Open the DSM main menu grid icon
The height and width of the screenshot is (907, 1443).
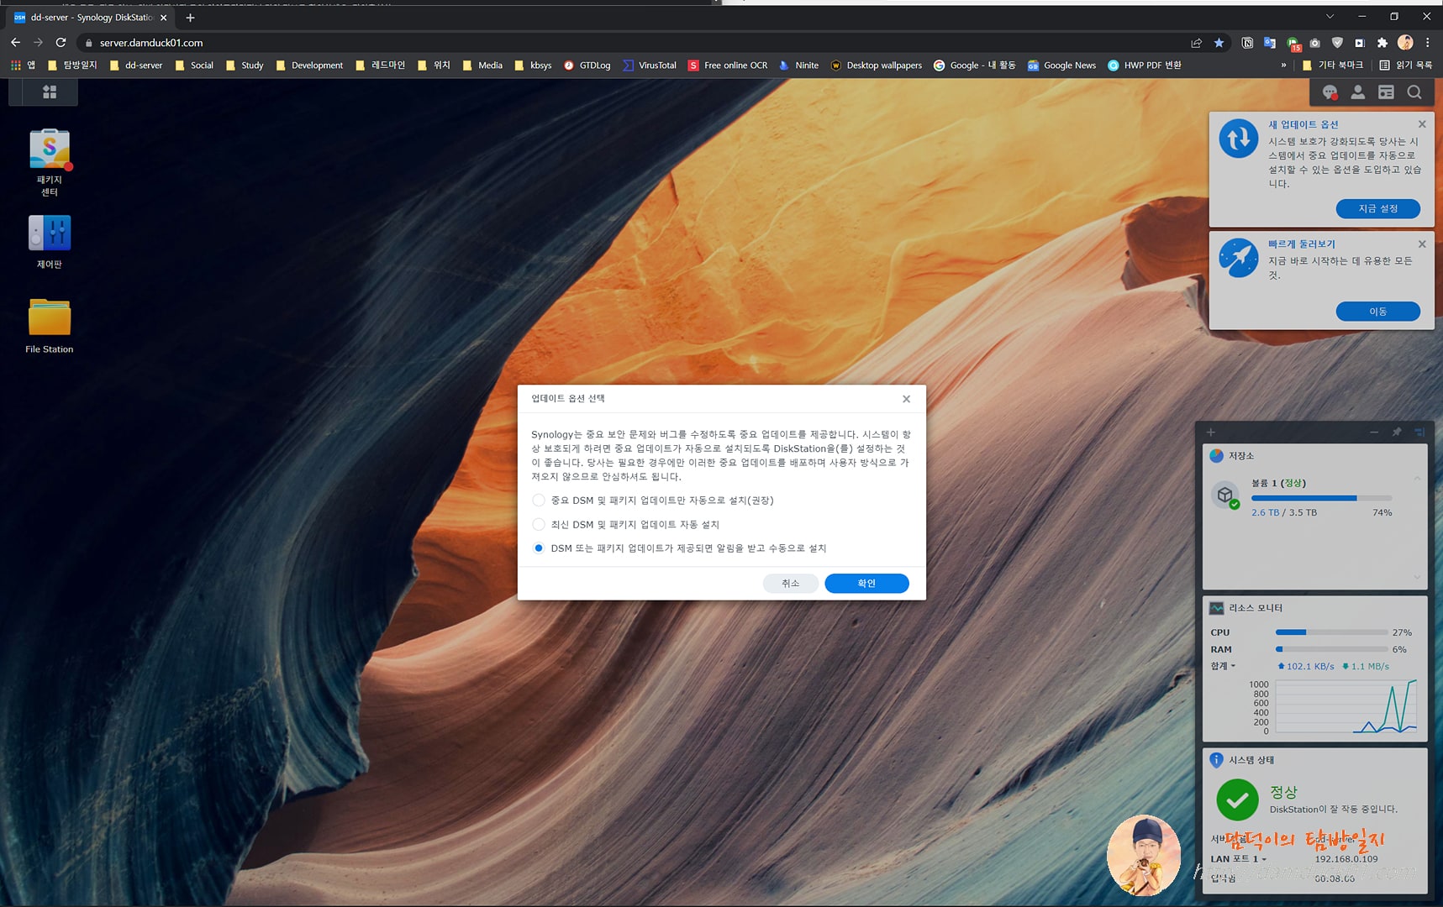pos(49,92)
